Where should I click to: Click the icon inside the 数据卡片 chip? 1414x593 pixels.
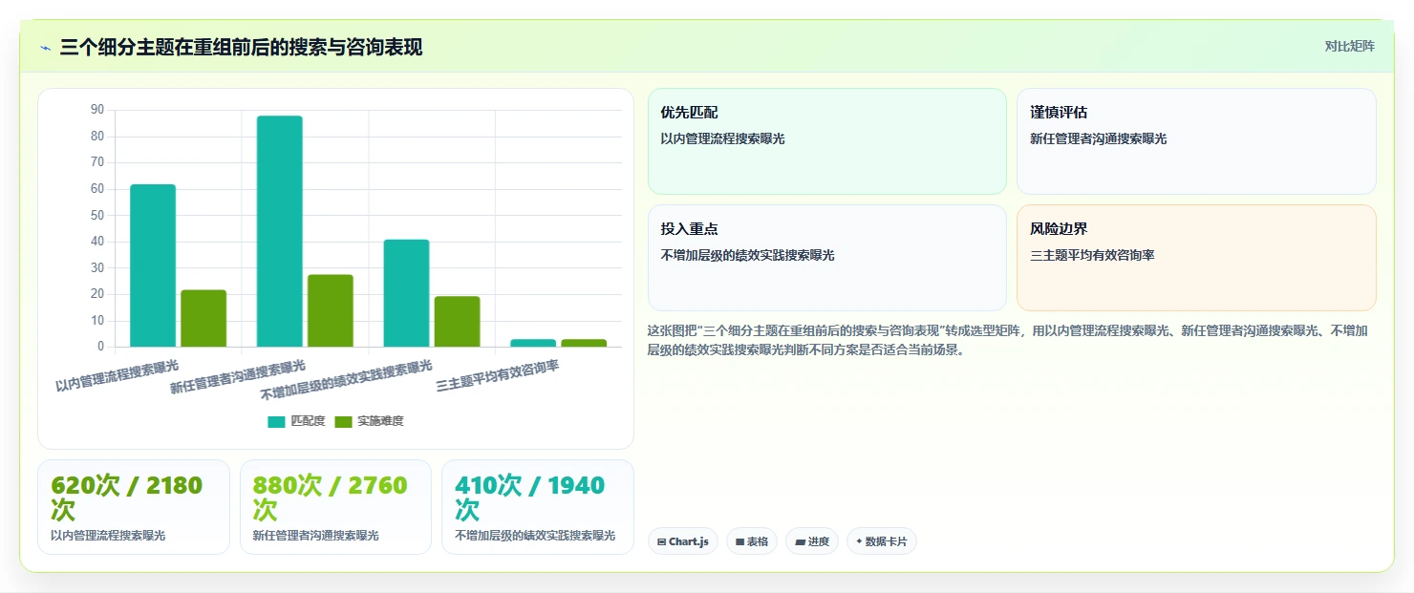click(860, 541)
